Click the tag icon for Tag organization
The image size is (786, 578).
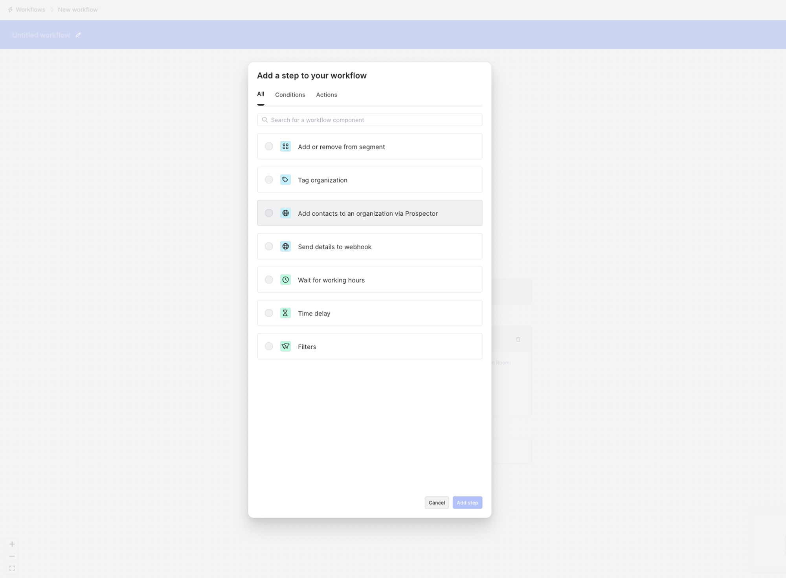pyautogui.click(x=285, y=180)
